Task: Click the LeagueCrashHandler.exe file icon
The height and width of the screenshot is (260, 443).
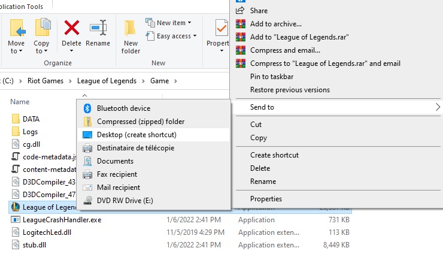Action: [15, 220]
